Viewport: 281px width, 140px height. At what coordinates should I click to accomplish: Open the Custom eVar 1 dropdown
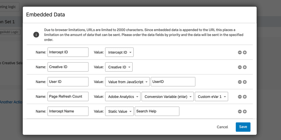[x=211, y=97]
